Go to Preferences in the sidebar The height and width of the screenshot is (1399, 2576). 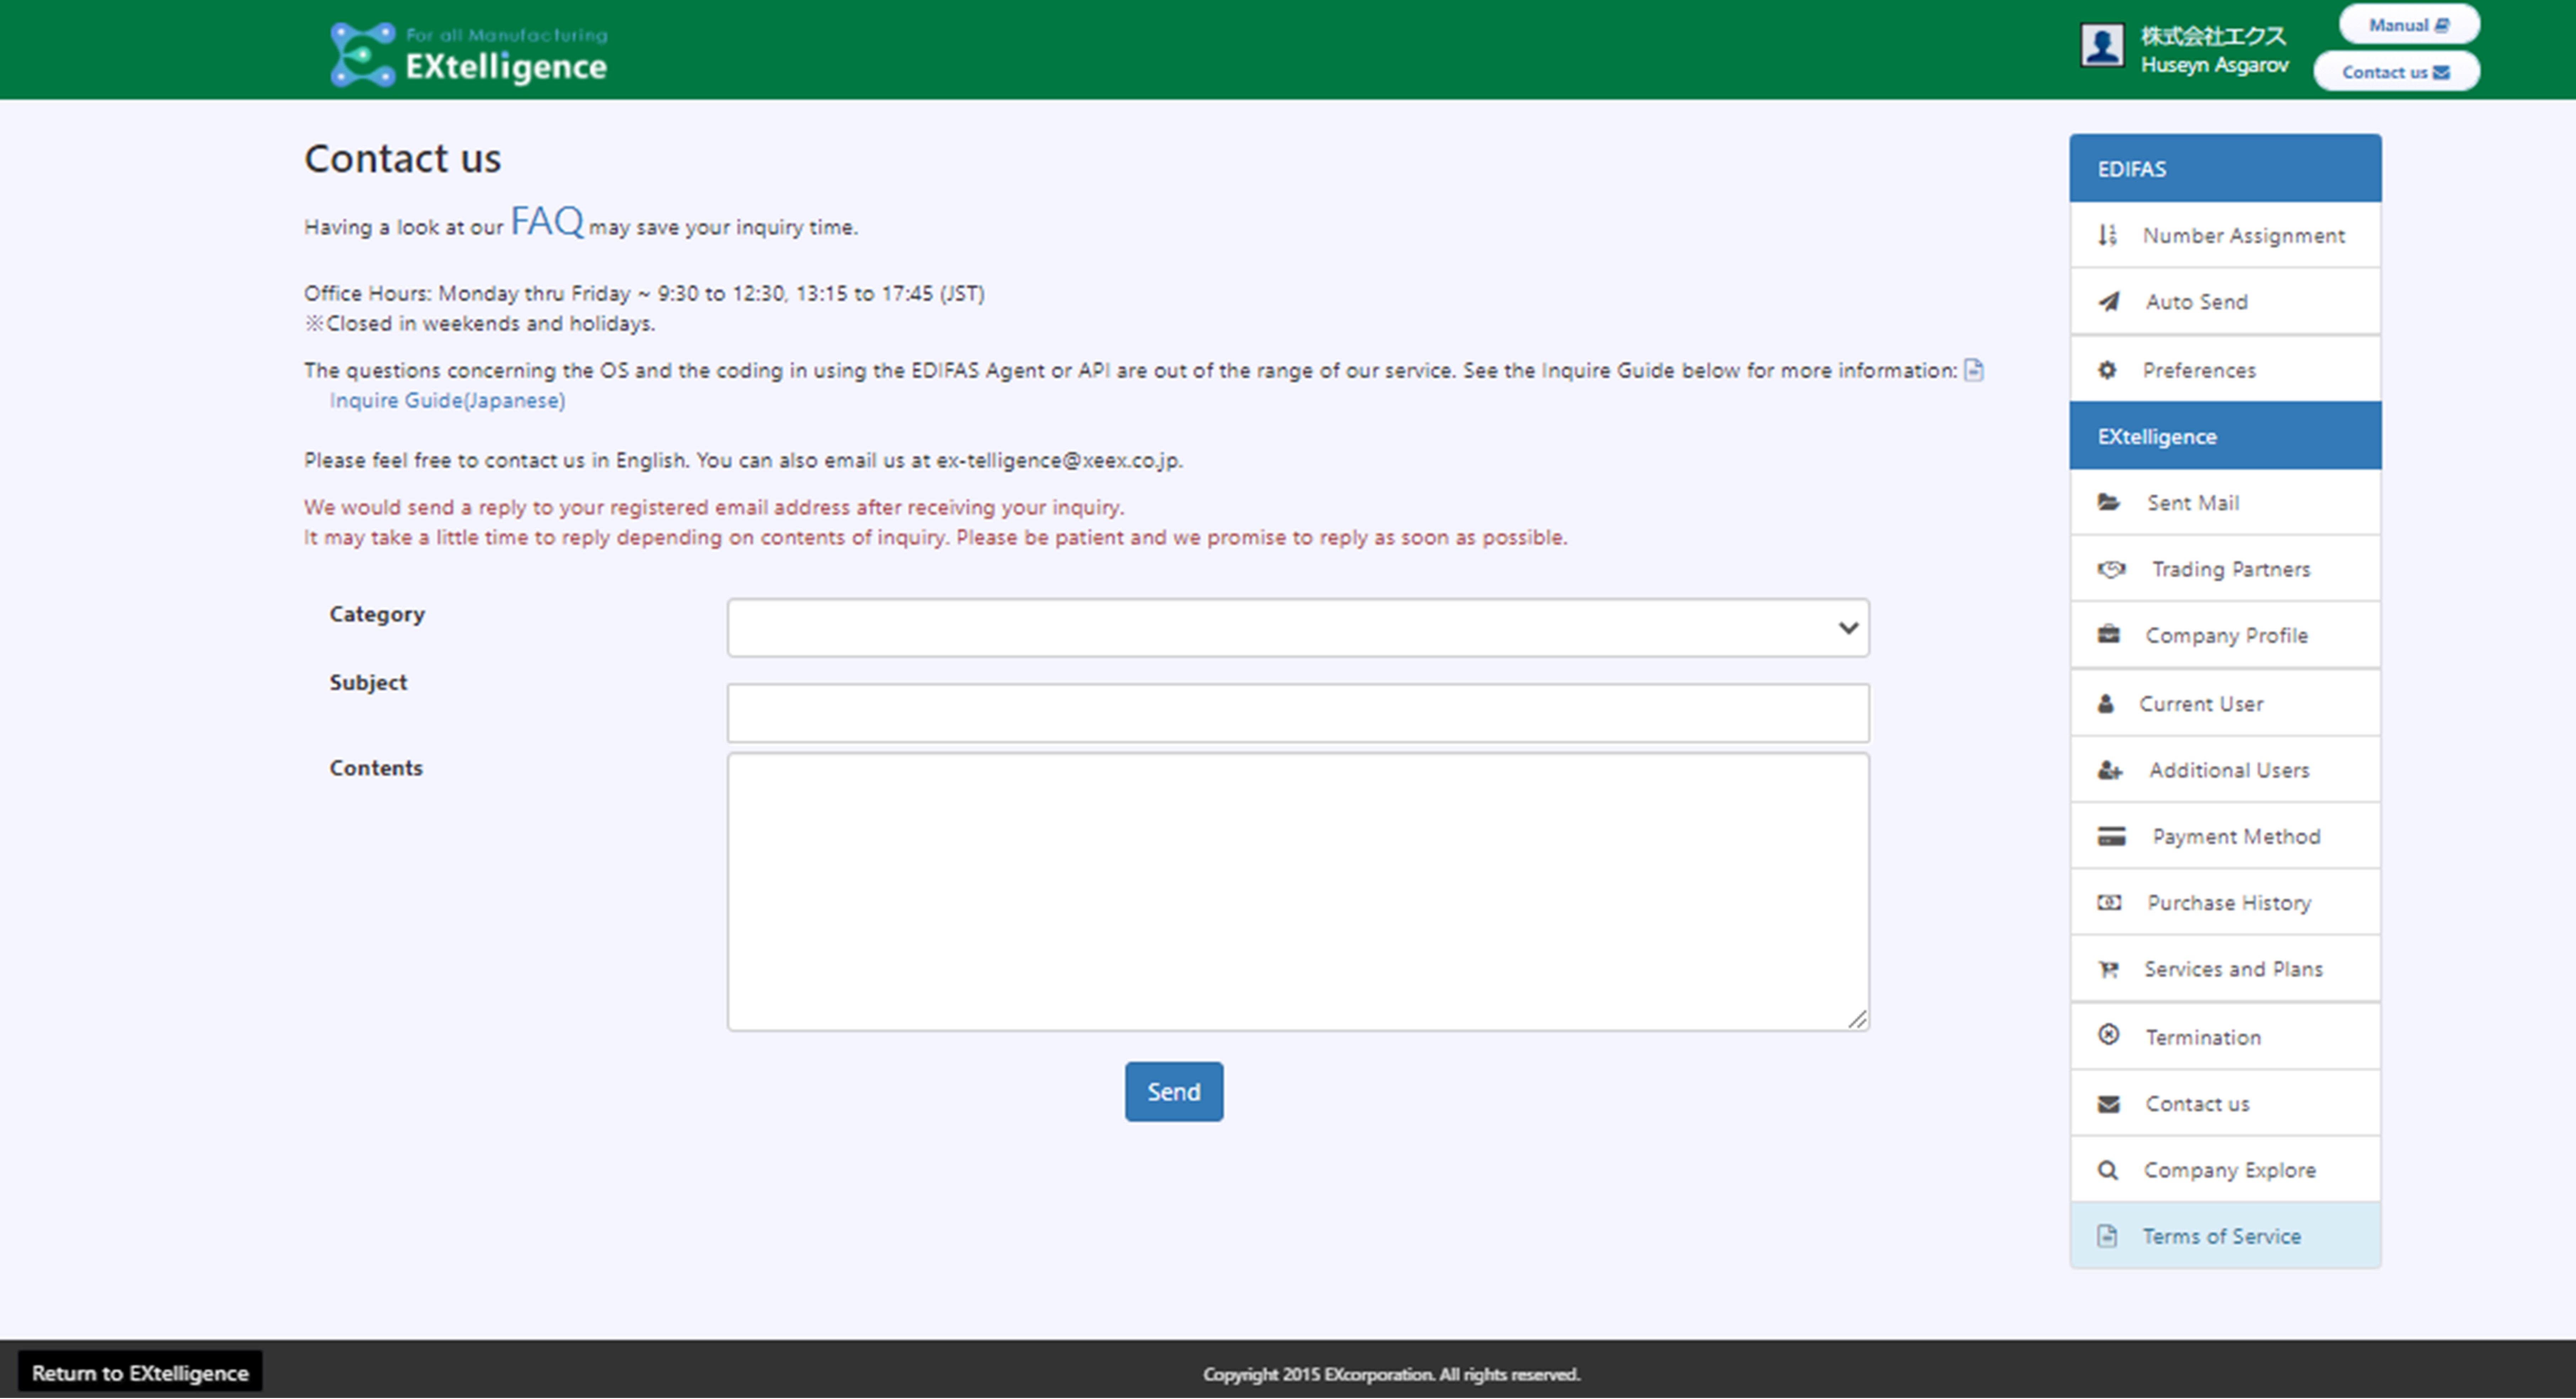2225,370
